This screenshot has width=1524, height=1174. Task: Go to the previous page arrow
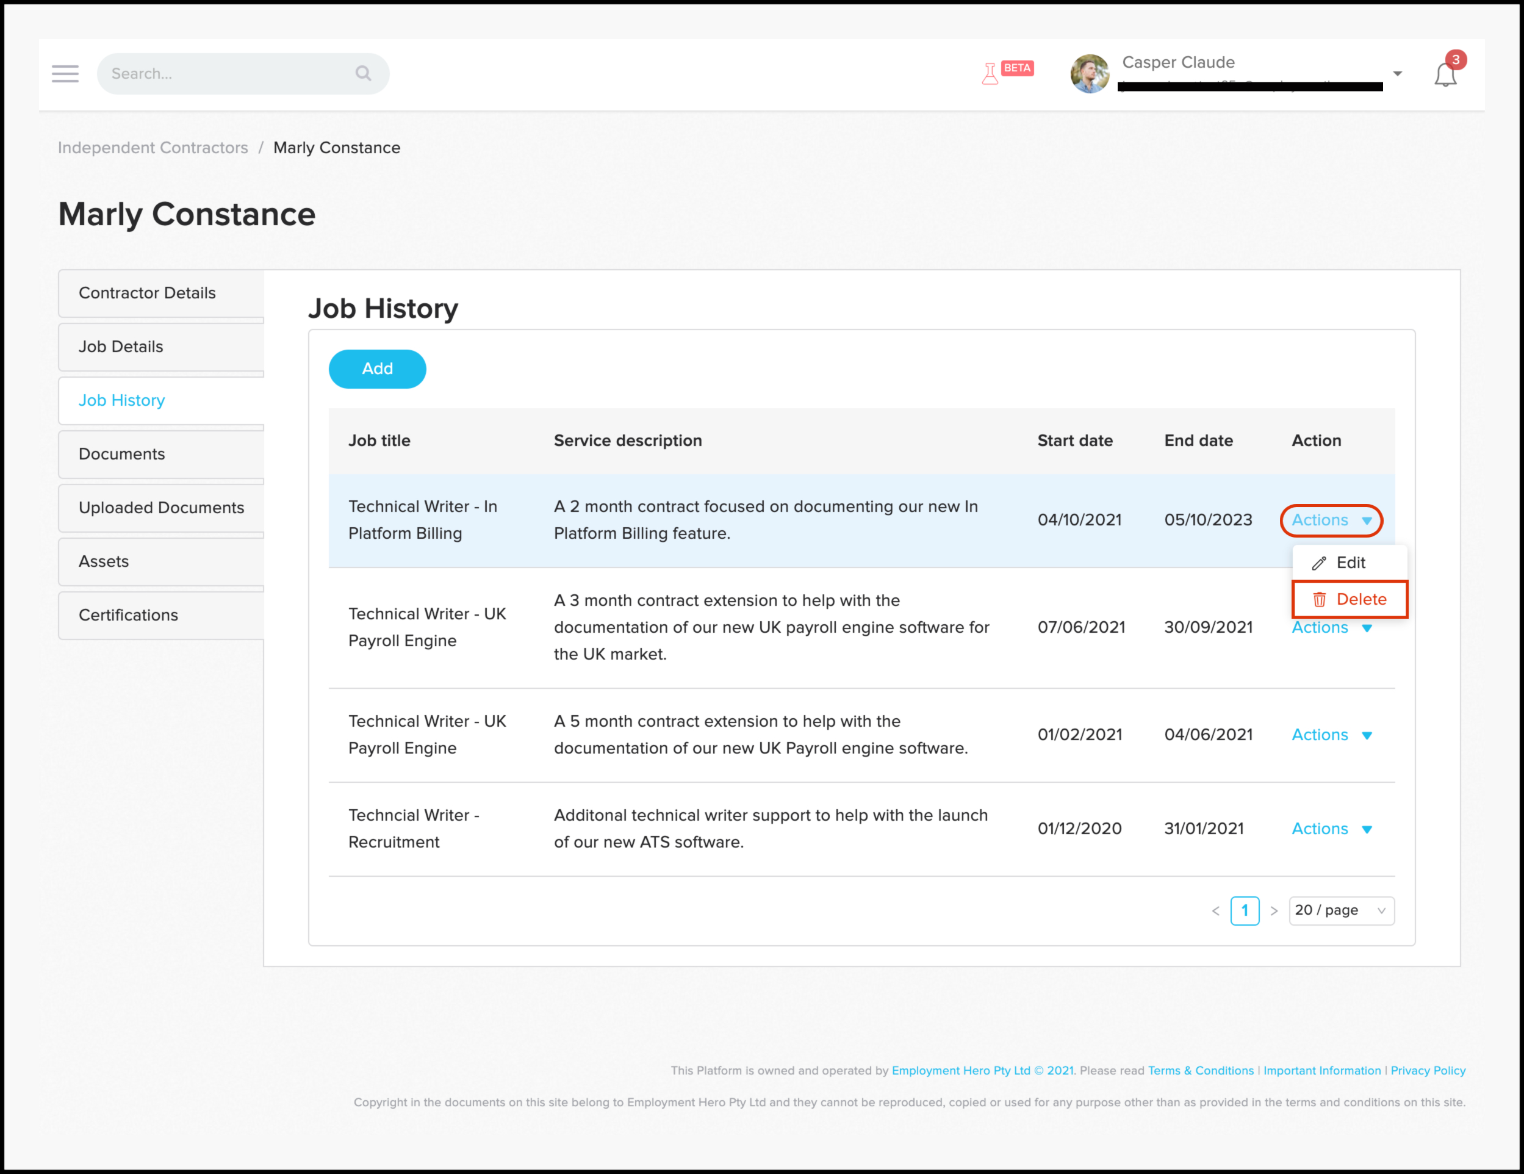coord(1215,911)
